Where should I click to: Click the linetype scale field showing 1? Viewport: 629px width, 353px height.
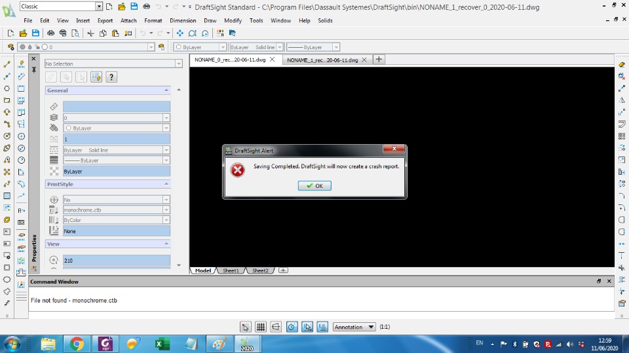[117, 139]
